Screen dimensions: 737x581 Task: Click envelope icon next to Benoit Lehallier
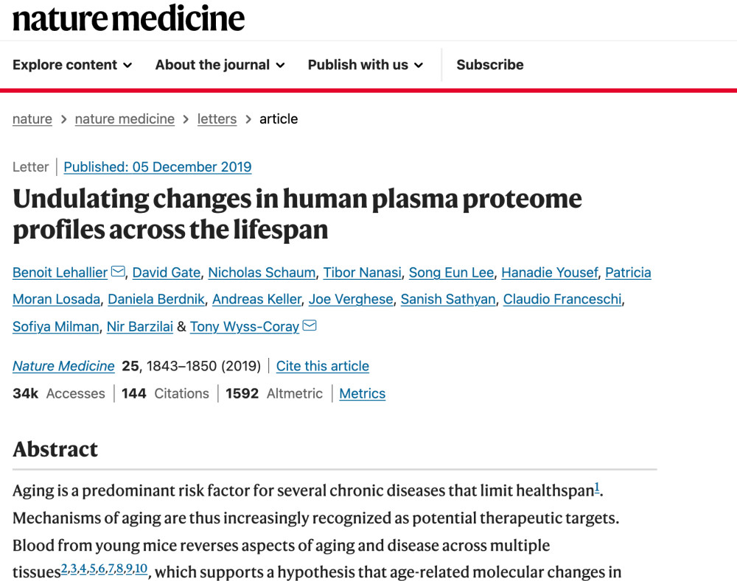click(x=118, y=272)
